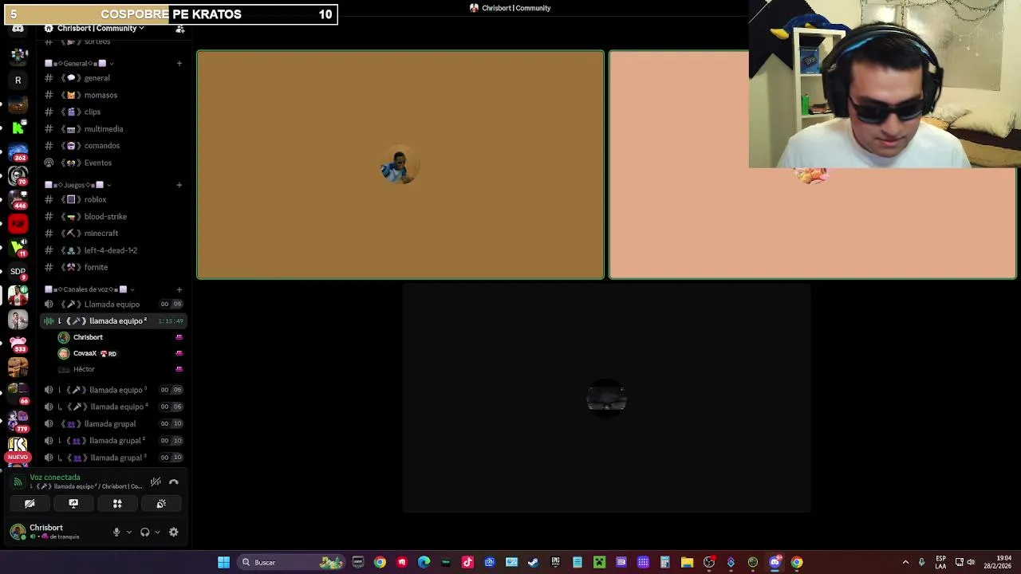Open Minecraft creeper icon in taskbar
The image size is (1021, 574).
(x=599, y=562)
